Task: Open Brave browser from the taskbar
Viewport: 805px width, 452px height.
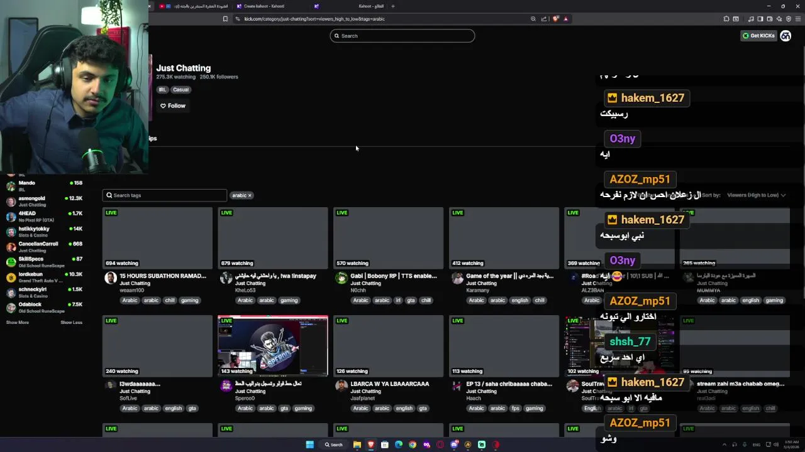Action: pos(371,444)
